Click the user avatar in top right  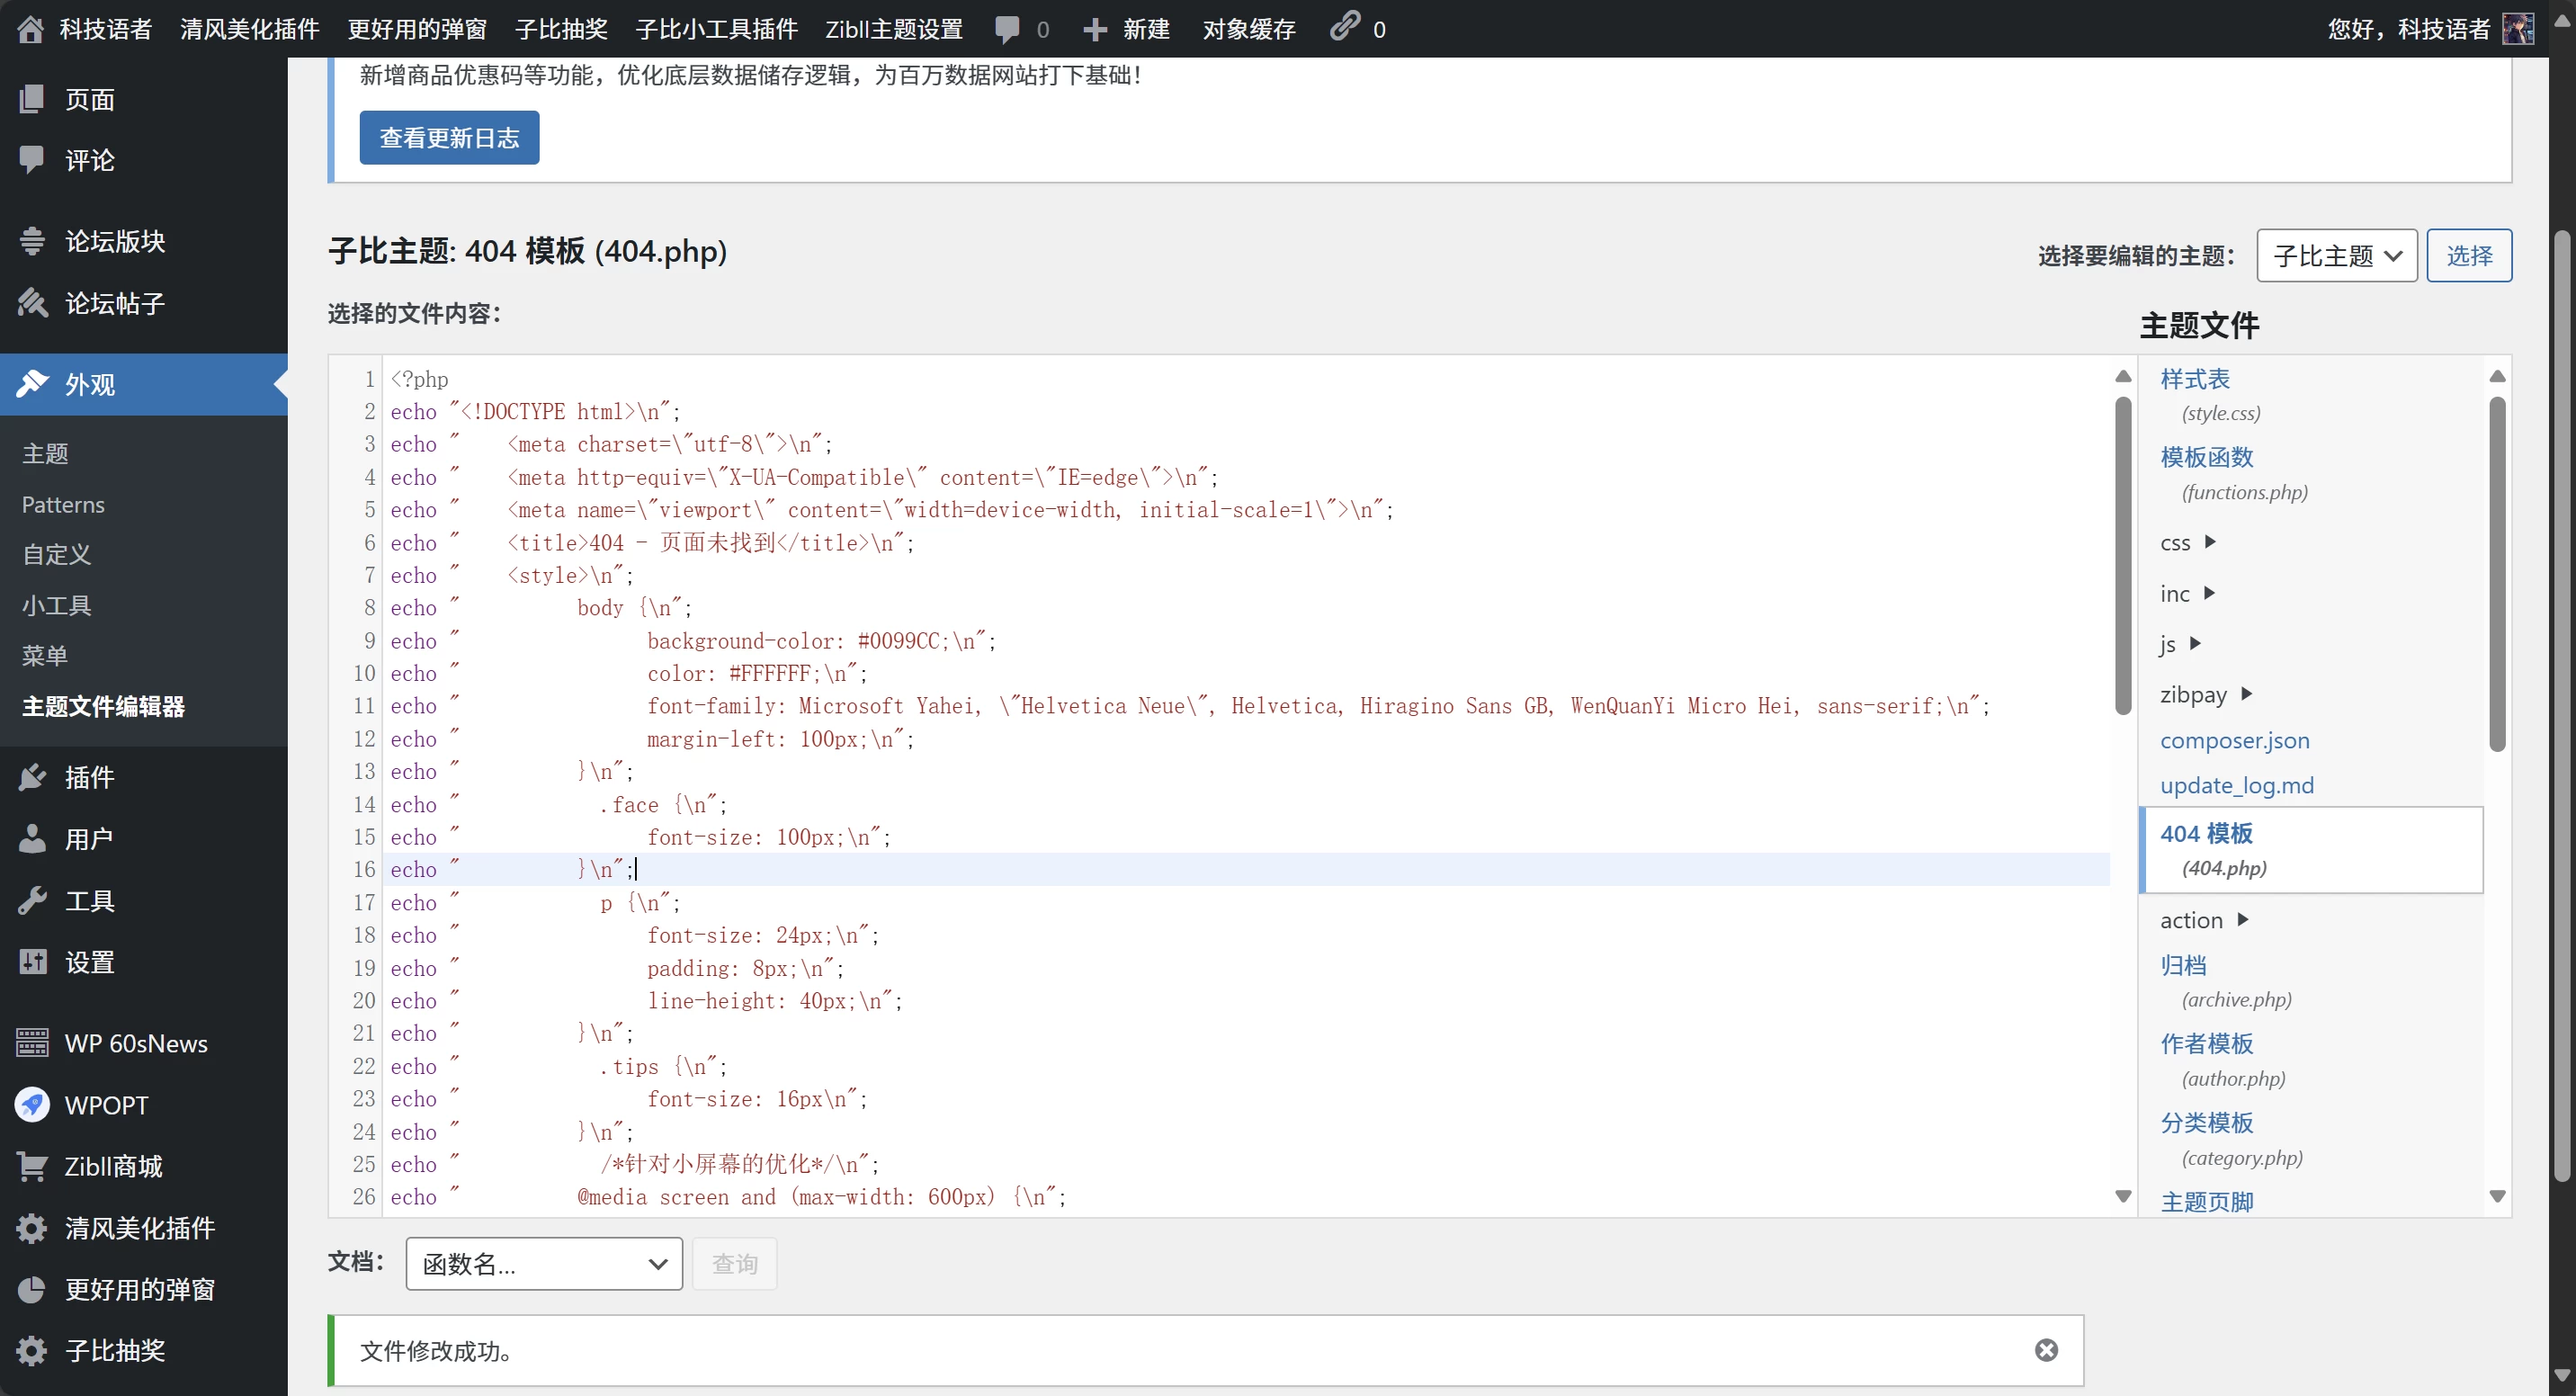2517,29
